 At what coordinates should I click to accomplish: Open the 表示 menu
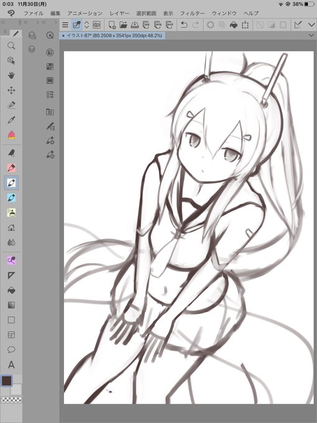(x=168, y=13)
